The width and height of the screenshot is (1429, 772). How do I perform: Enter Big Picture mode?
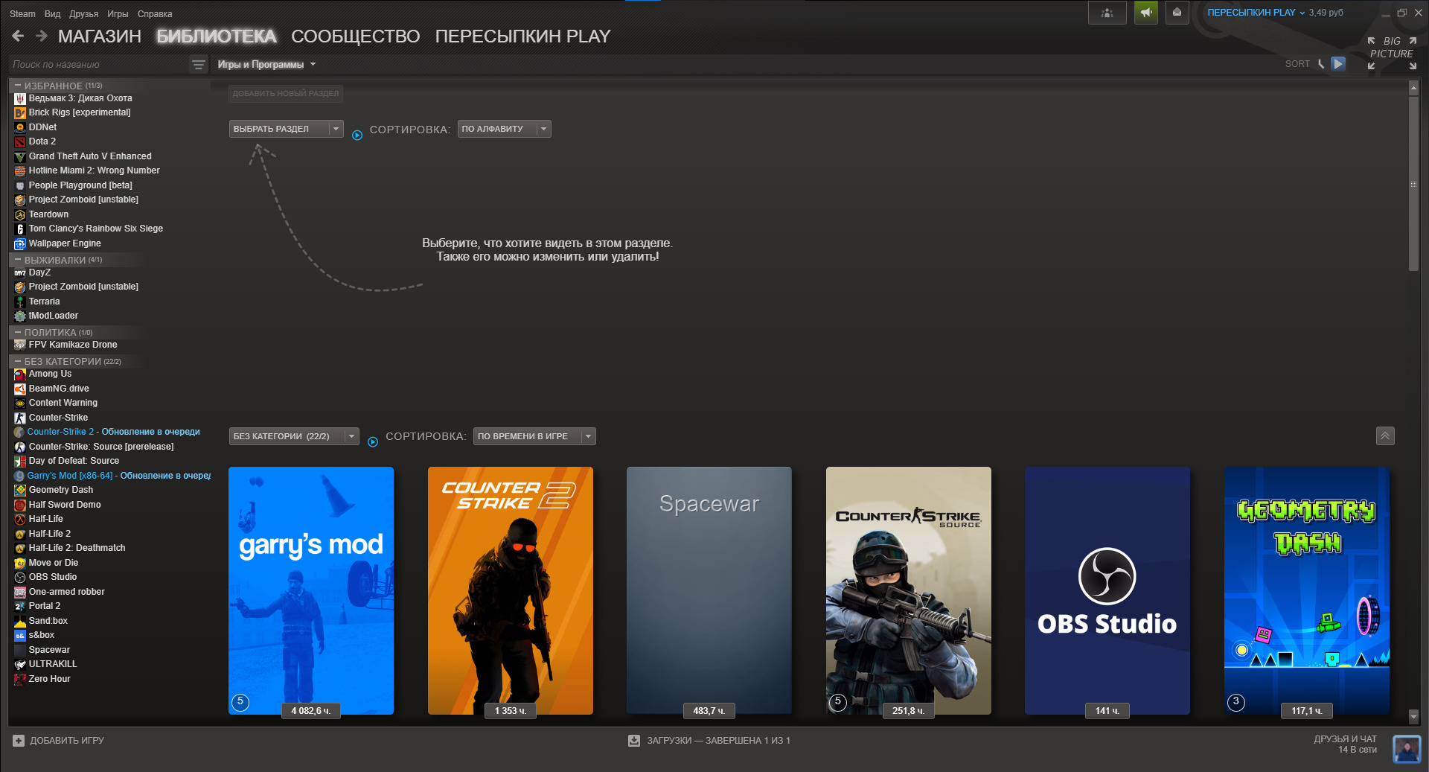tap(1391, 53)
